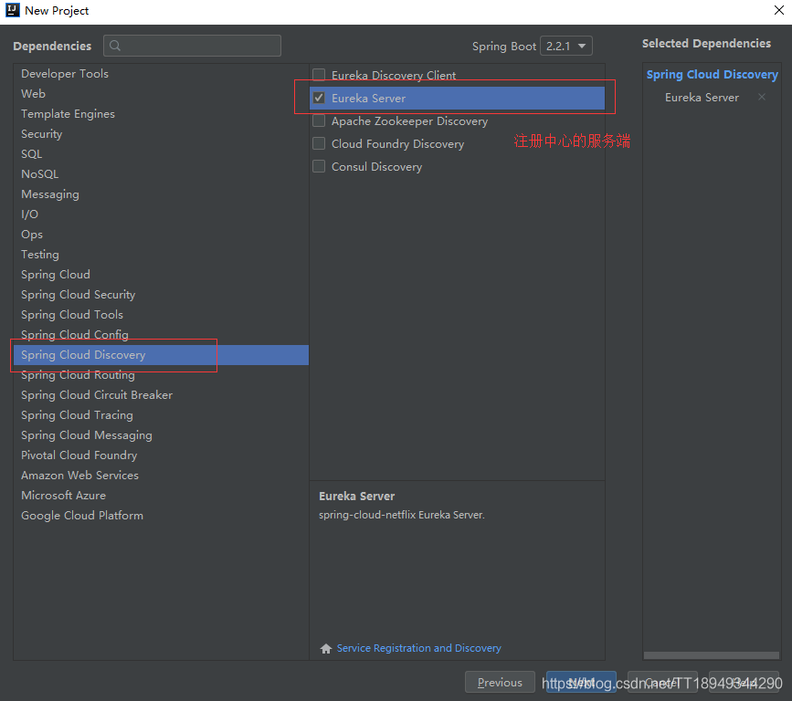The image size is (792, 701).
Task: Select Spring Cloud Tools category
Action: point(161,315)
